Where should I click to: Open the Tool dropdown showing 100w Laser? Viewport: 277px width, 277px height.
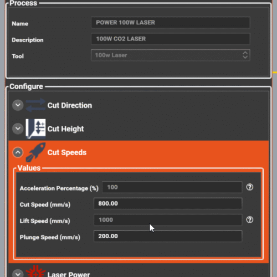171,55
